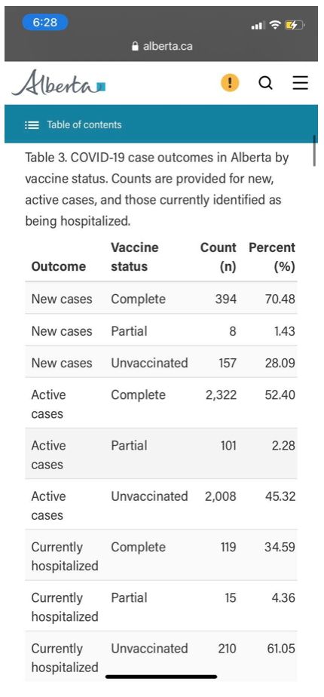This screenshot has height=697, width=324.
Task: Tap the Wi-Fi status icon
Action: 276,26
